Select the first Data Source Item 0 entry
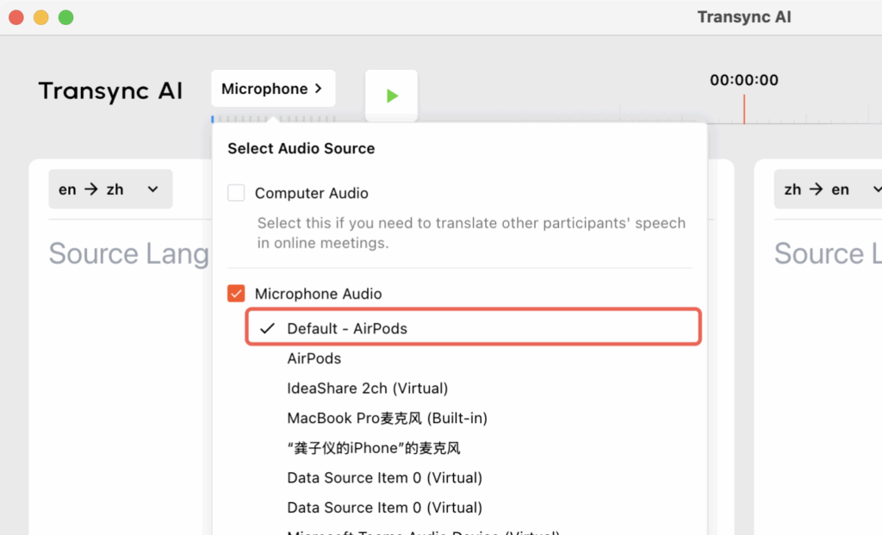Viewport: 882px width, 535px height. click(x=384, y=477)
